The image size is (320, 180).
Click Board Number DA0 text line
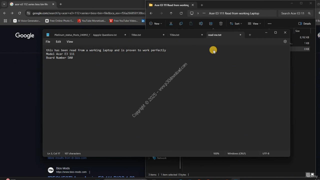59,58
